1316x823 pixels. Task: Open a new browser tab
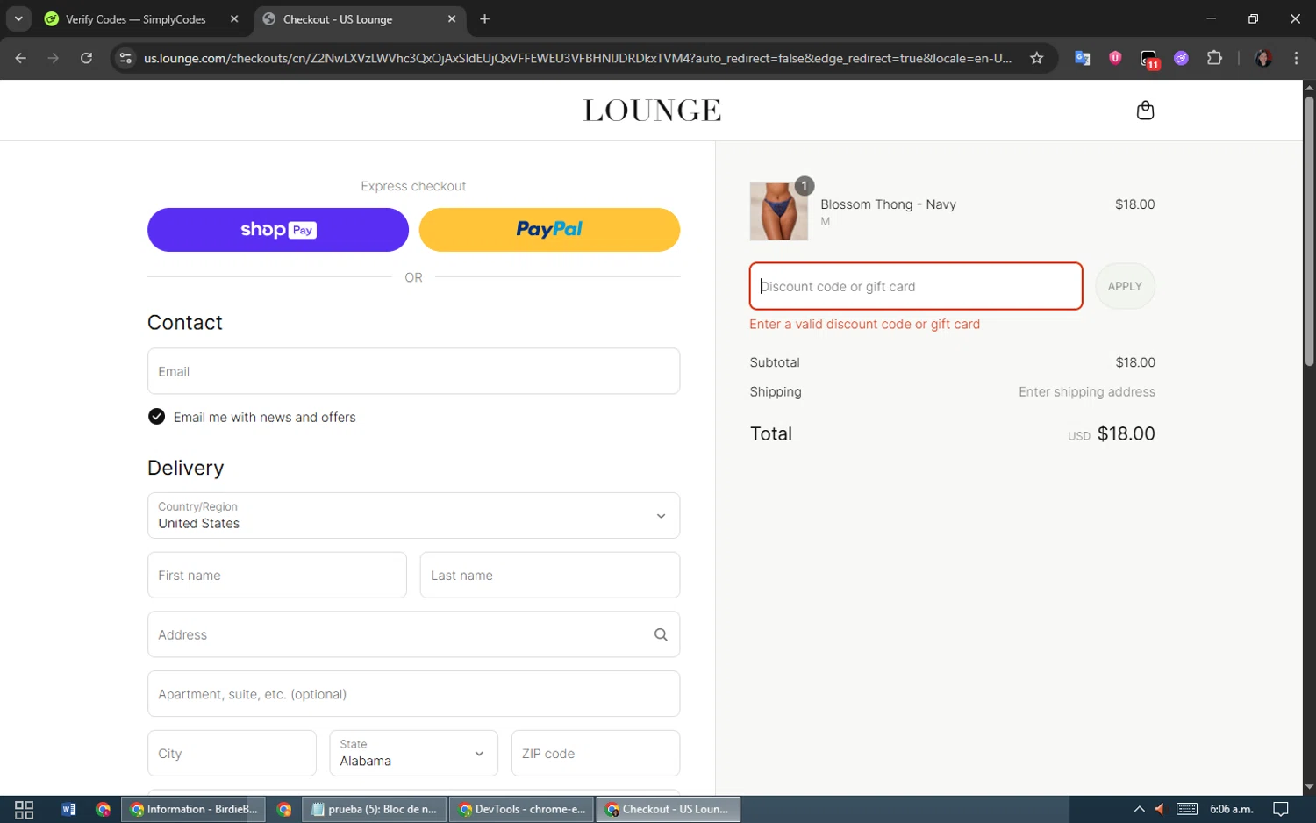coord(485,19)
